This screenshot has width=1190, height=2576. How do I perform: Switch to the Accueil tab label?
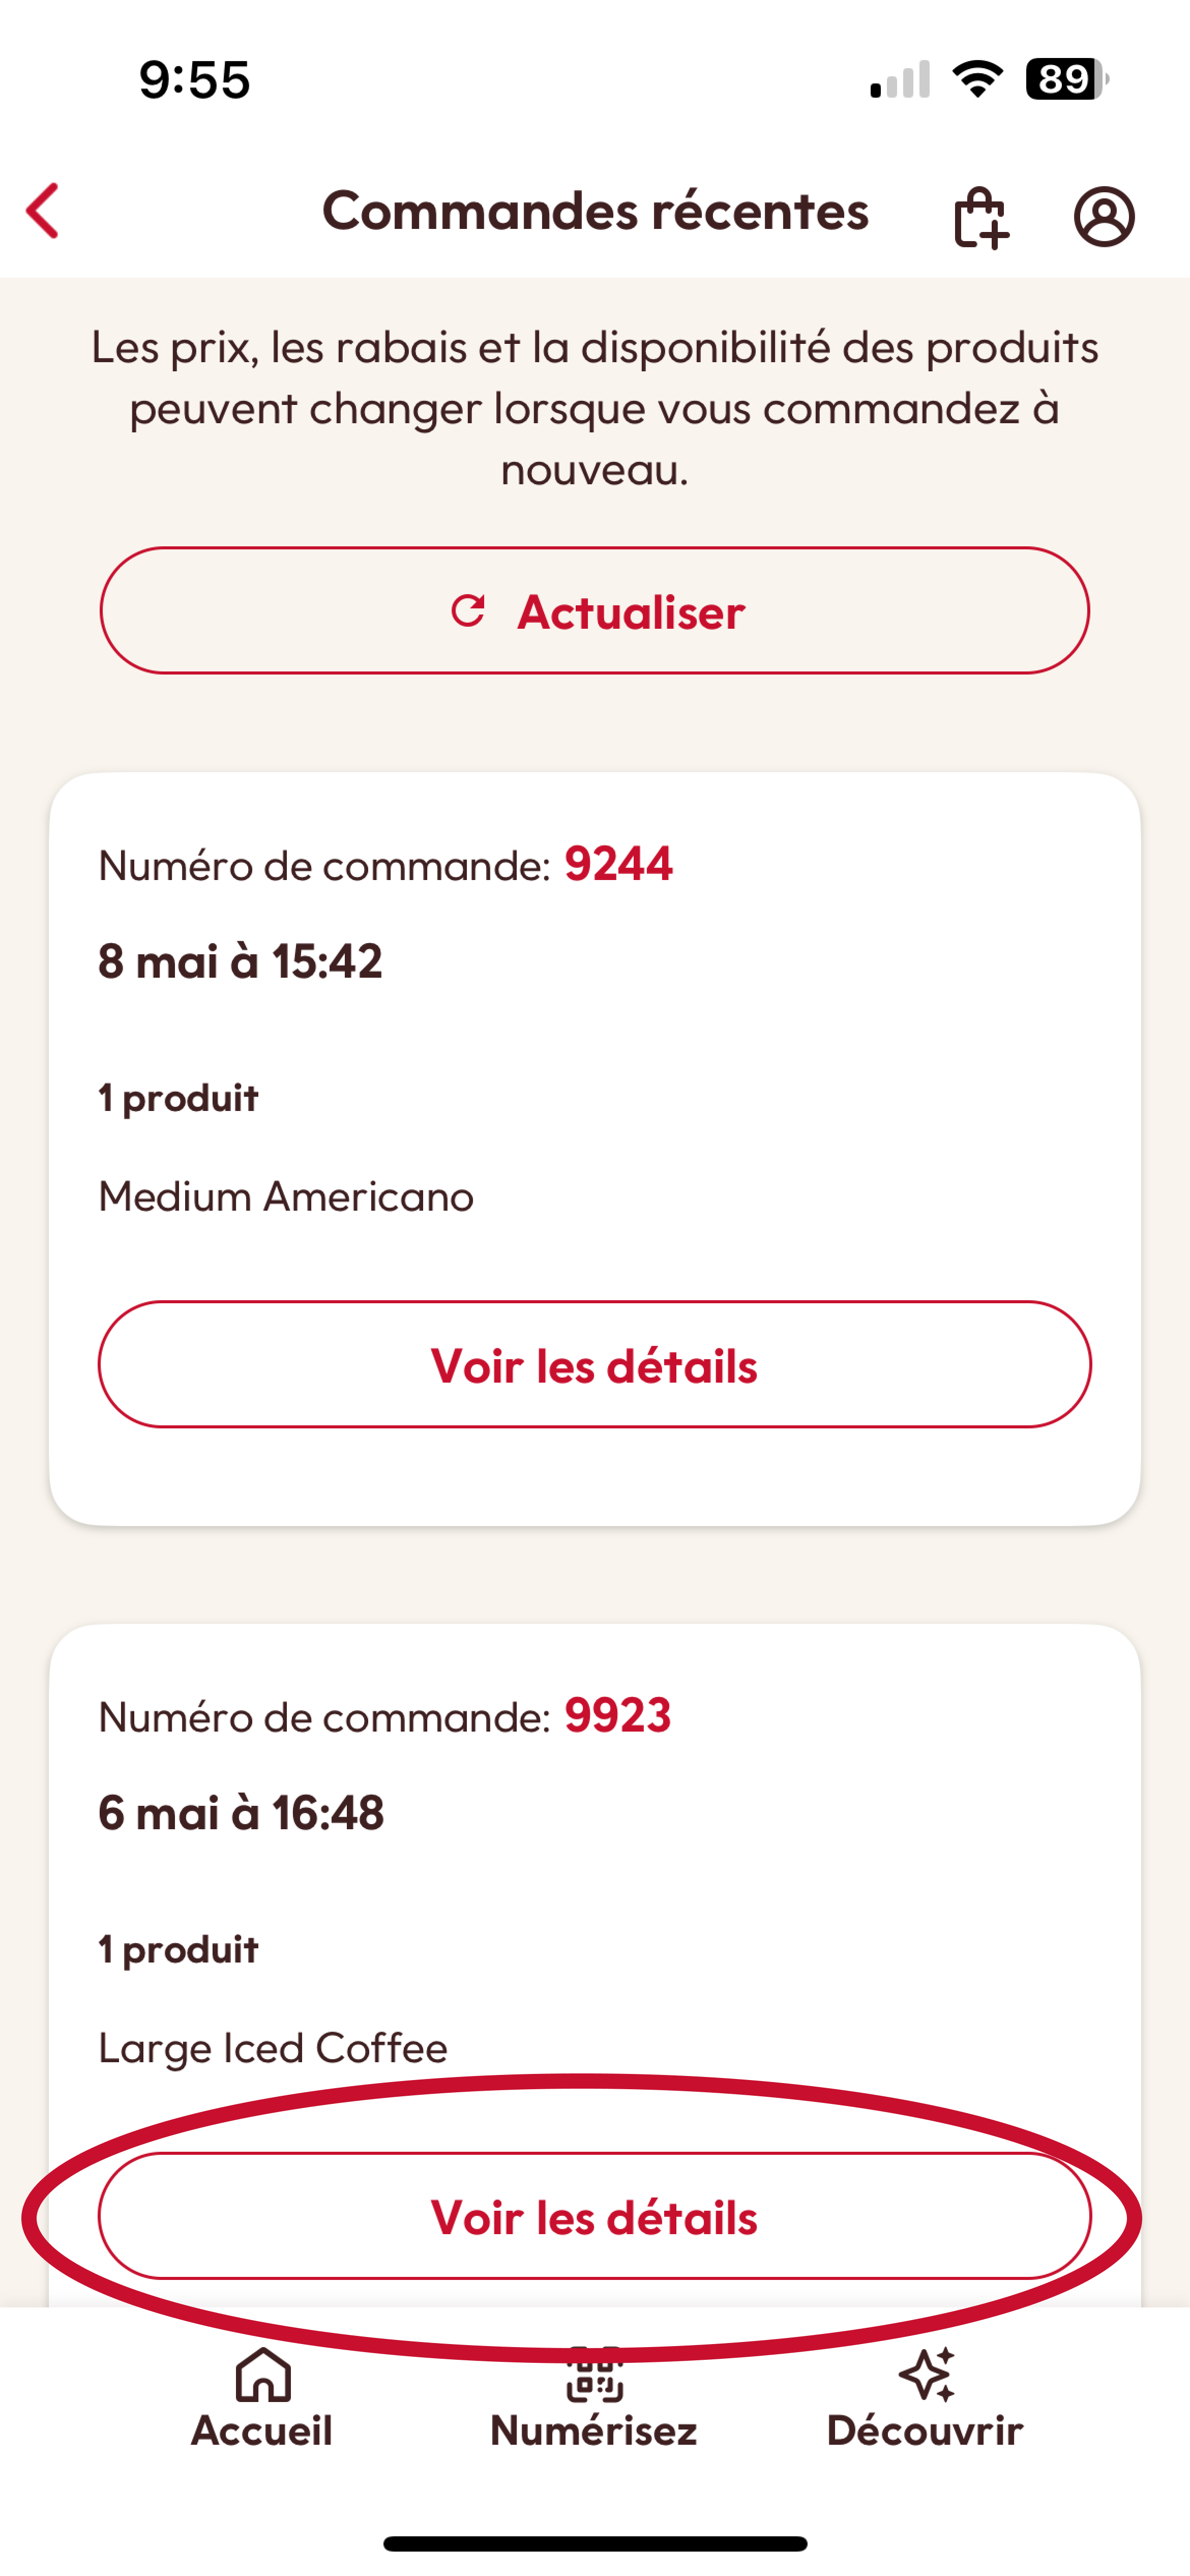click(x=262, y=2431)
